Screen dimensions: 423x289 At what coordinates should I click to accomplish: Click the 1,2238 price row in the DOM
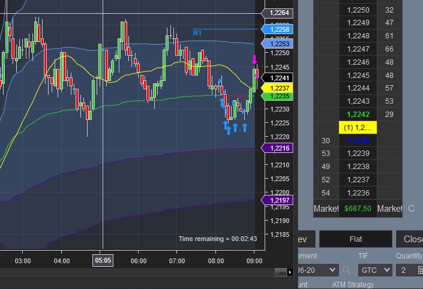point(358,166)
